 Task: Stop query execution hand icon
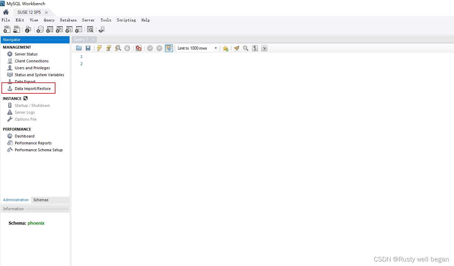tap(127, 48)
